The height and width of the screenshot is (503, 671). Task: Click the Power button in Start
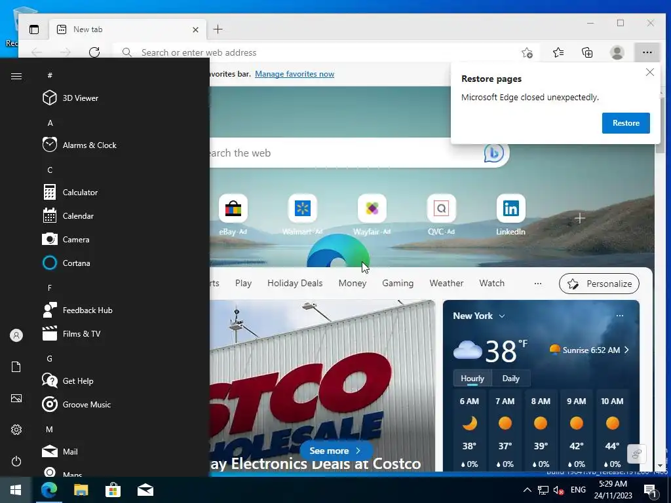(x=16, y=461)
